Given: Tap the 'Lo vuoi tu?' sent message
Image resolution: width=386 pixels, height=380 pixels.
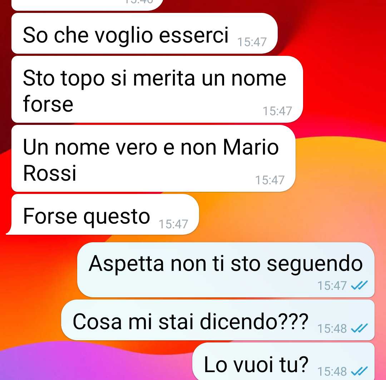Looking at the screenshot, I should point(283,362).
